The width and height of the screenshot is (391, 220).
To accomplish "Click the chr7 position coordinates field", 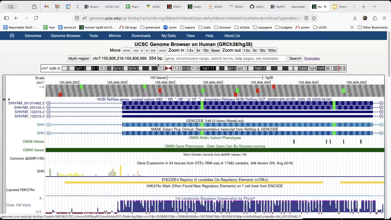I will [119, 58].
